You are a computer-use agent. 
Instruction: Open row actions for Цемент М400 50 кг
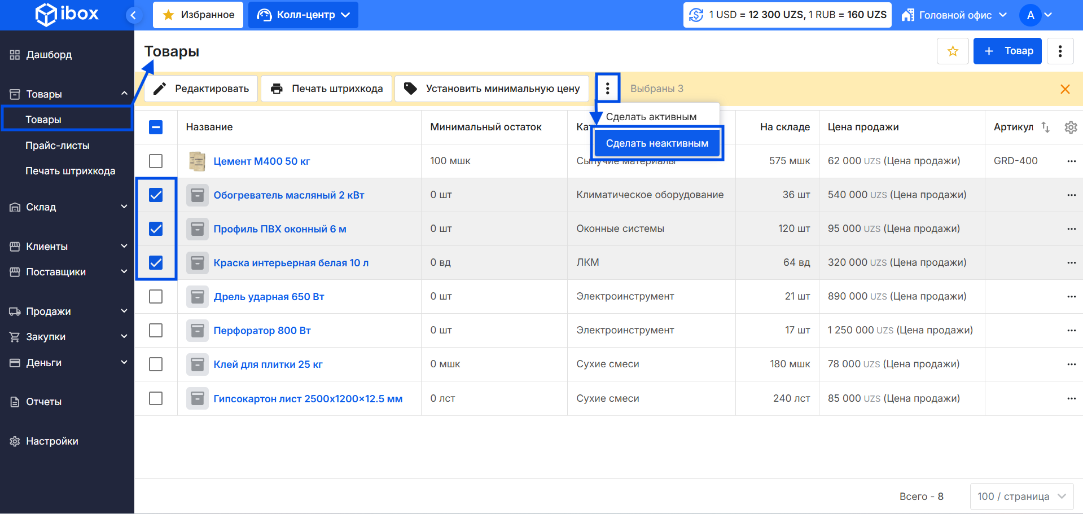[x=1071, y=161]
